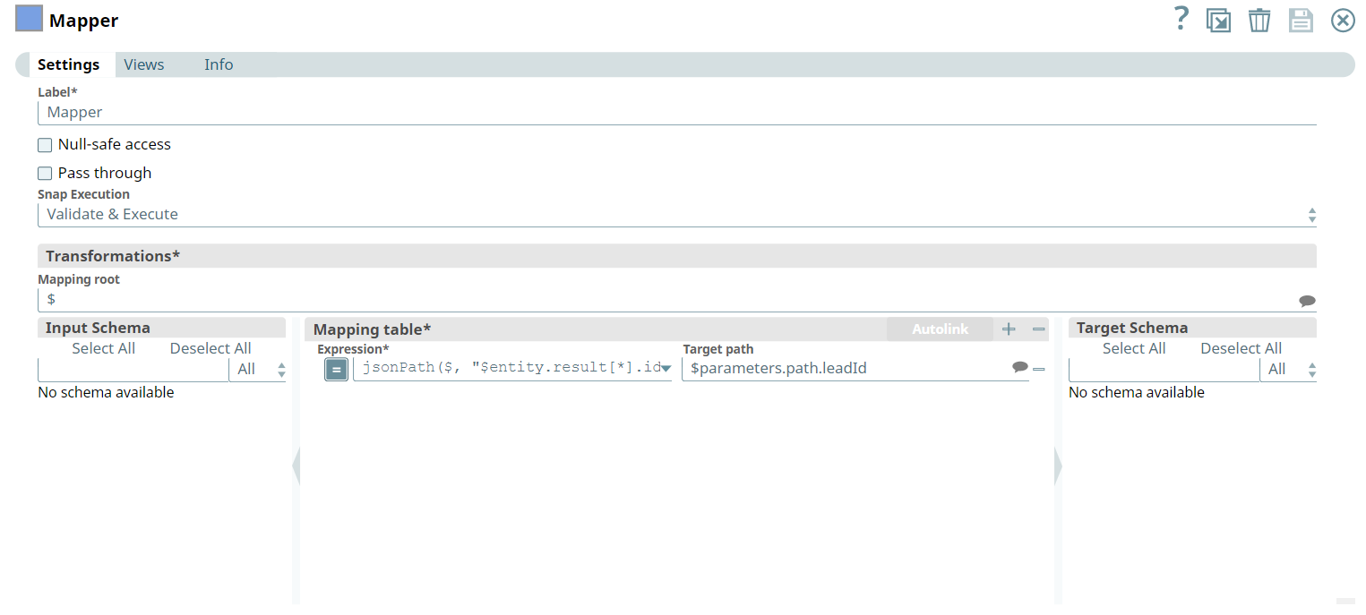The width and height of the screenshot is (1366, 615).
Task: Click Deselect All in Target Schema
Action: point(1241,348)
